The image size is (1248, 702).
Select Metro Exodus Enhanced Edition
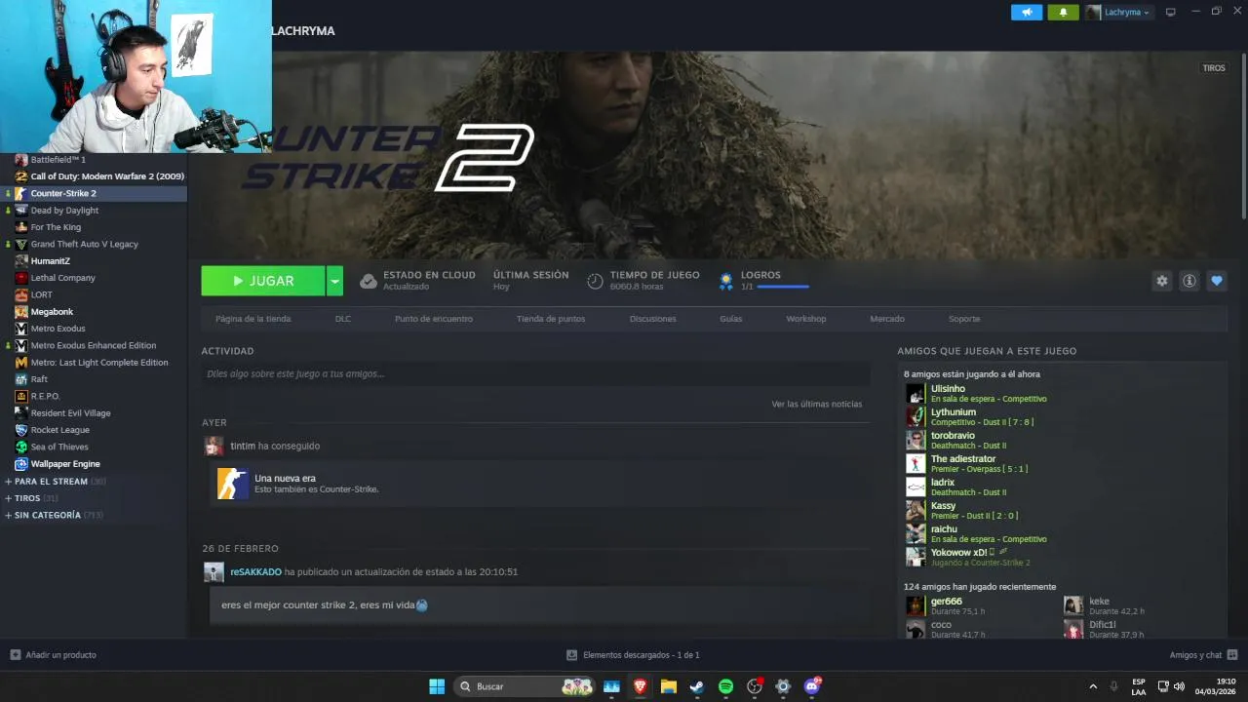pos(94,345)
